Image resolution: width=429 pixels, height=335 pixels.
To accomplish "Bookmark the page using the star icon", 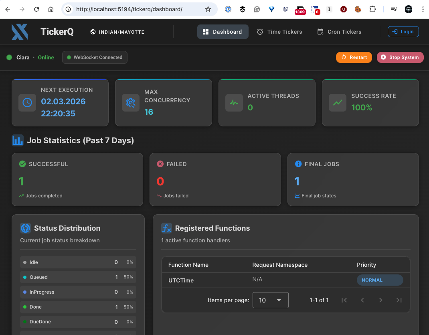I will click(208, 8).
